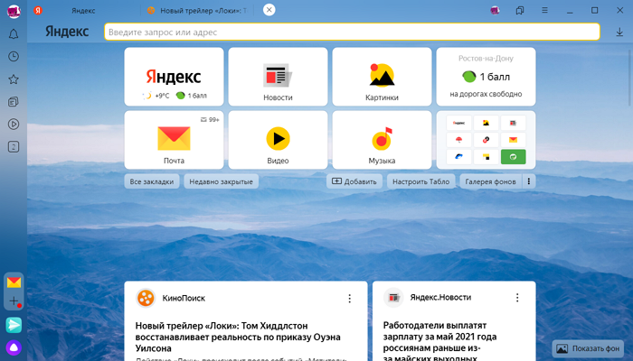
Task: Click the Все закладки button
Action: (x=152, y=181)
